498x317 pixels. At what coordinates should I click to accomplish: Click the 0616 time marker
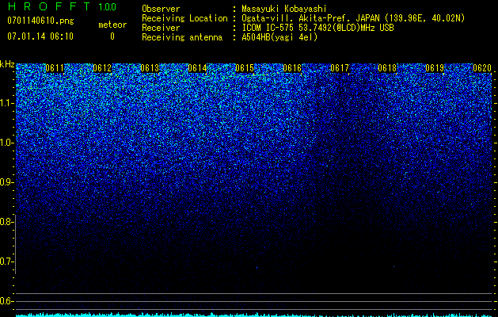pos(292,68)
